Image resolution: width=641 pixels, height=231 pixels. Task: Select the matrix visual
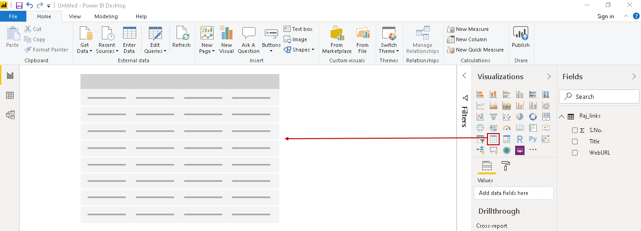point(507,139)
